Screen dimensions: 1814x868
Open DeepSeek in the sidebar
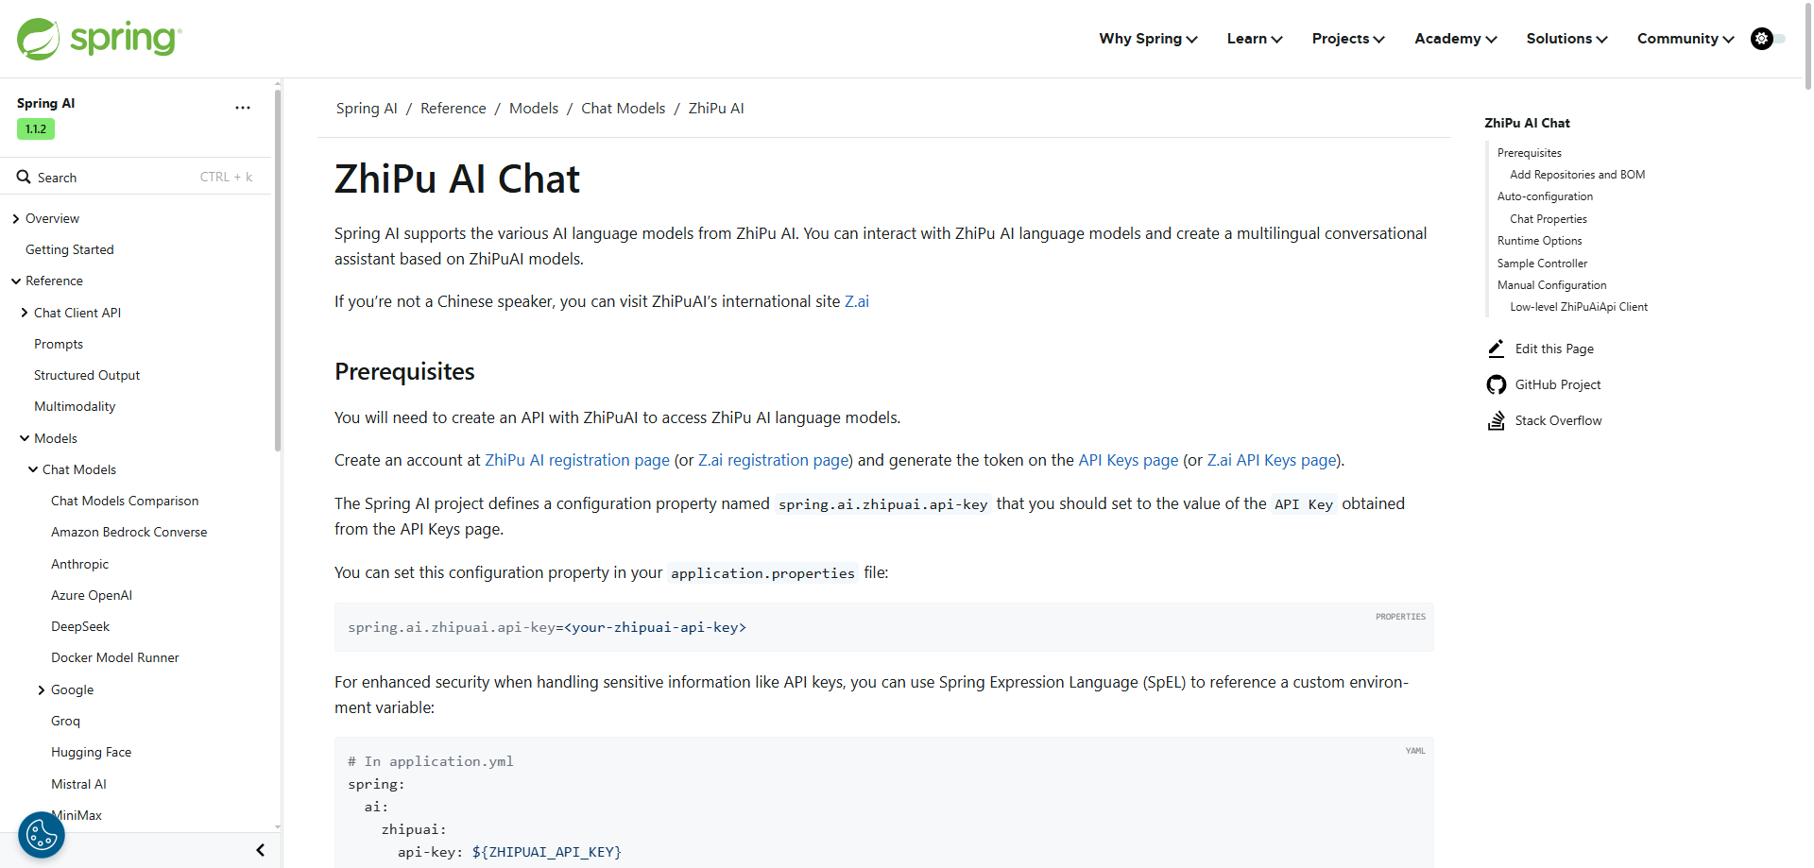tap(80, 626)
